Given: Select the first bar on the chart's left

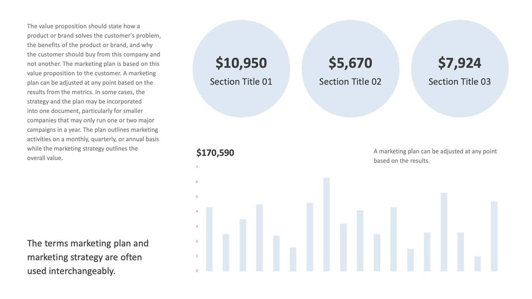Looking at the screenshot, I should click(x=209, y=239).
